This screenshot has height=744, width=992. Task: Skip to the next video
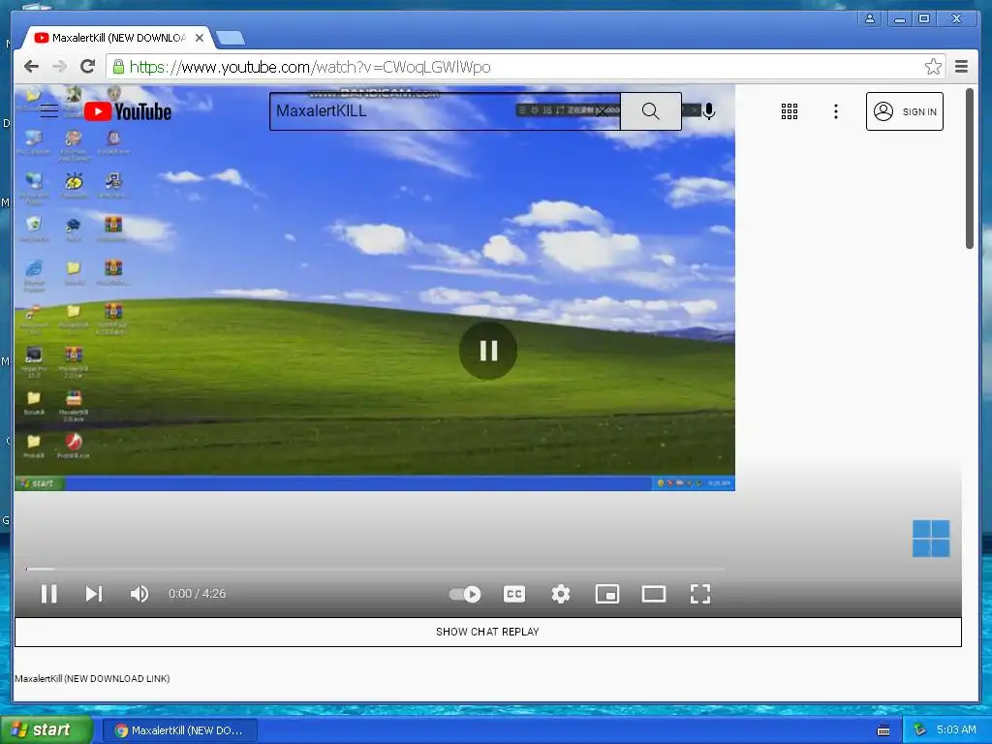pos(94,594)
